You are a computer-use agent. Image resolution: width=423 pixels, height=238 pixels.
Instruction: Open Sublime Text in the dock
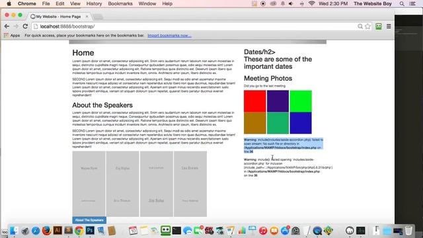(x=68, y=230)
